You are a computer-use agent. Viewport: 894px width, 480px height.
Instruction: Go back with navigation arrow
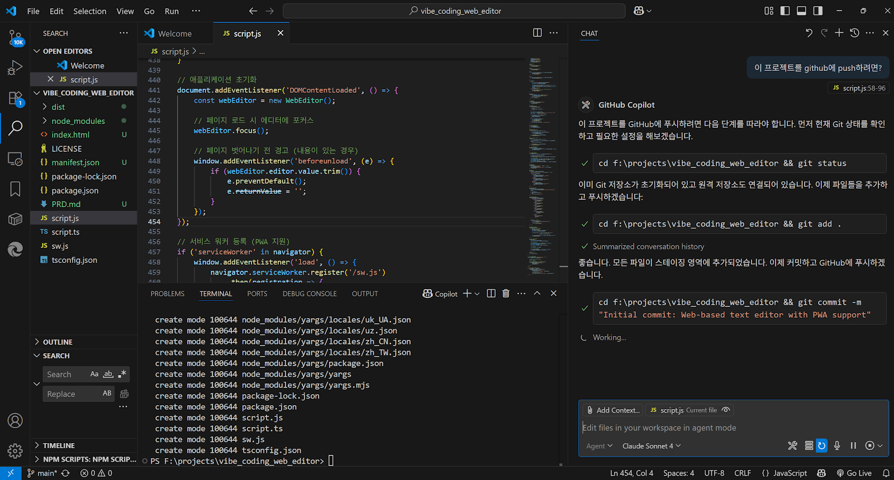(x=253, y=11)
